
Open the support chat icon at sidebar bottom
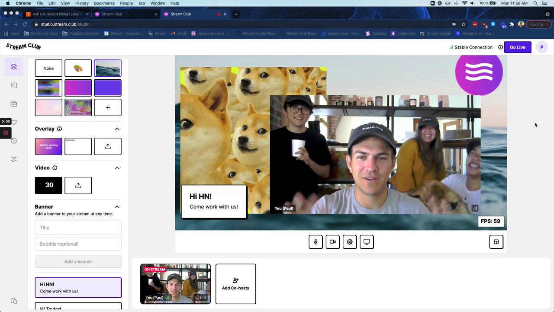coord(14,301)
